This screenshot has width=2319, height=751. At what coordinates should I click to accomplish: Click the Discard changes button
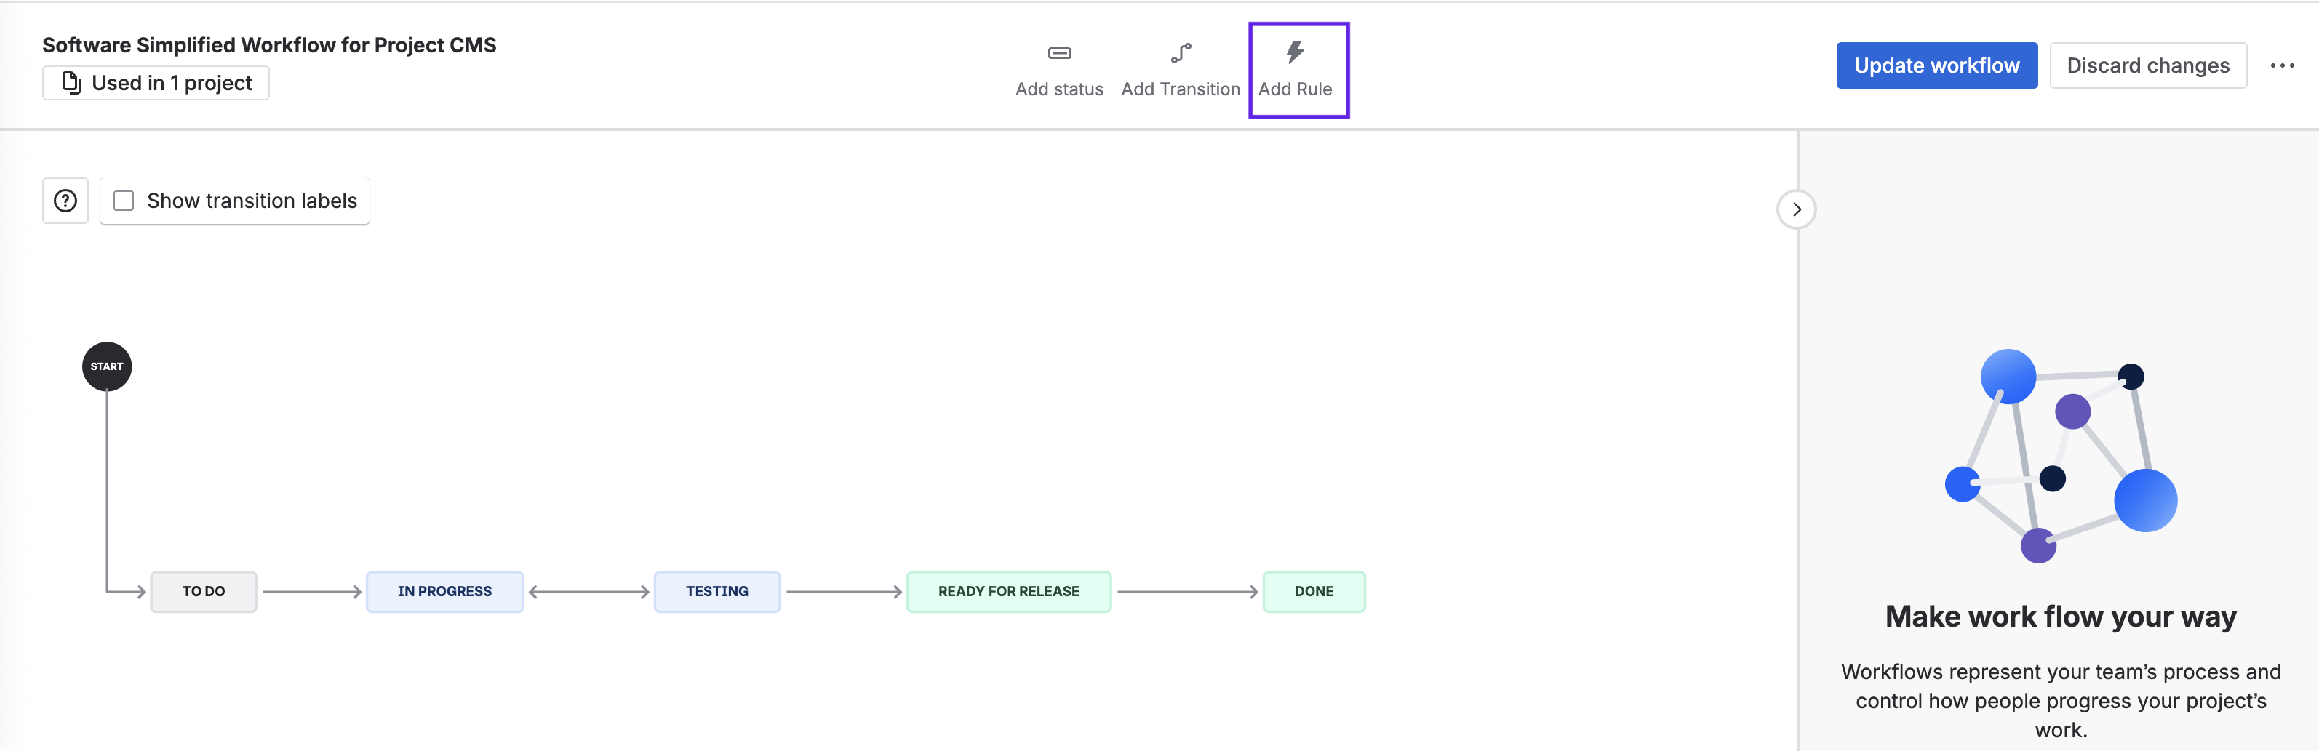click(2147, 65)
